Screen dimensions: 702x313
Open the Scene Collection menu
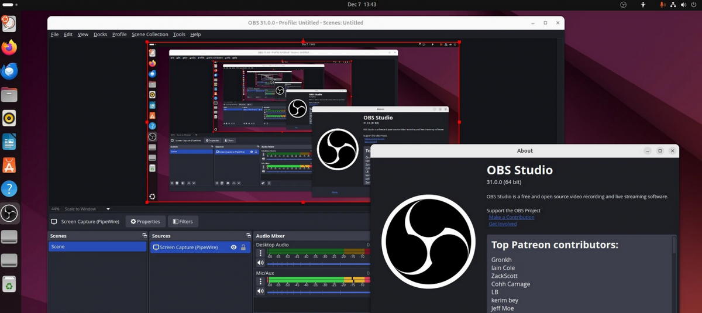150,35
